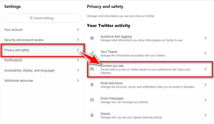Image resolution: width=214 pixels, height=124 pixels.
Task: Expand Security and account access chevron
Action: click(78, 40)
